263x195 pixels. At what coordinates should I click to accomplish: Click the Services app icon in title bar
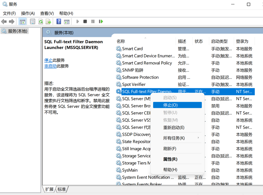click(5, 4)
